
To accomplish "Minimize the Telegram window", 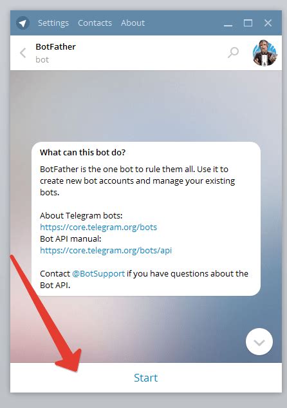I will point(228,23).
